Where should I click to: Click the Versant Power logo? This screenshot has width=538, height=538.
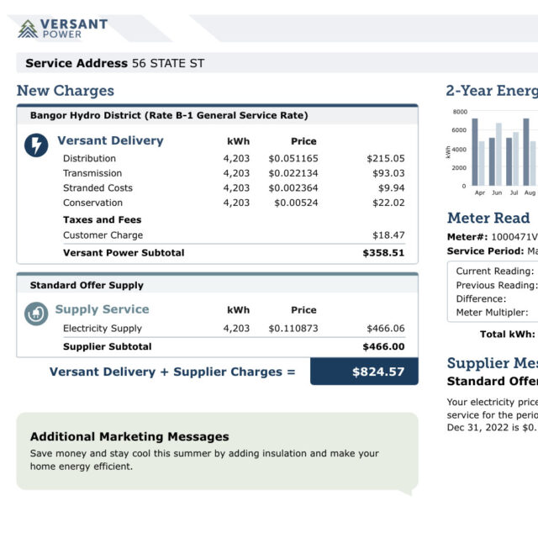pyautogui.click(x=63, y=29)
